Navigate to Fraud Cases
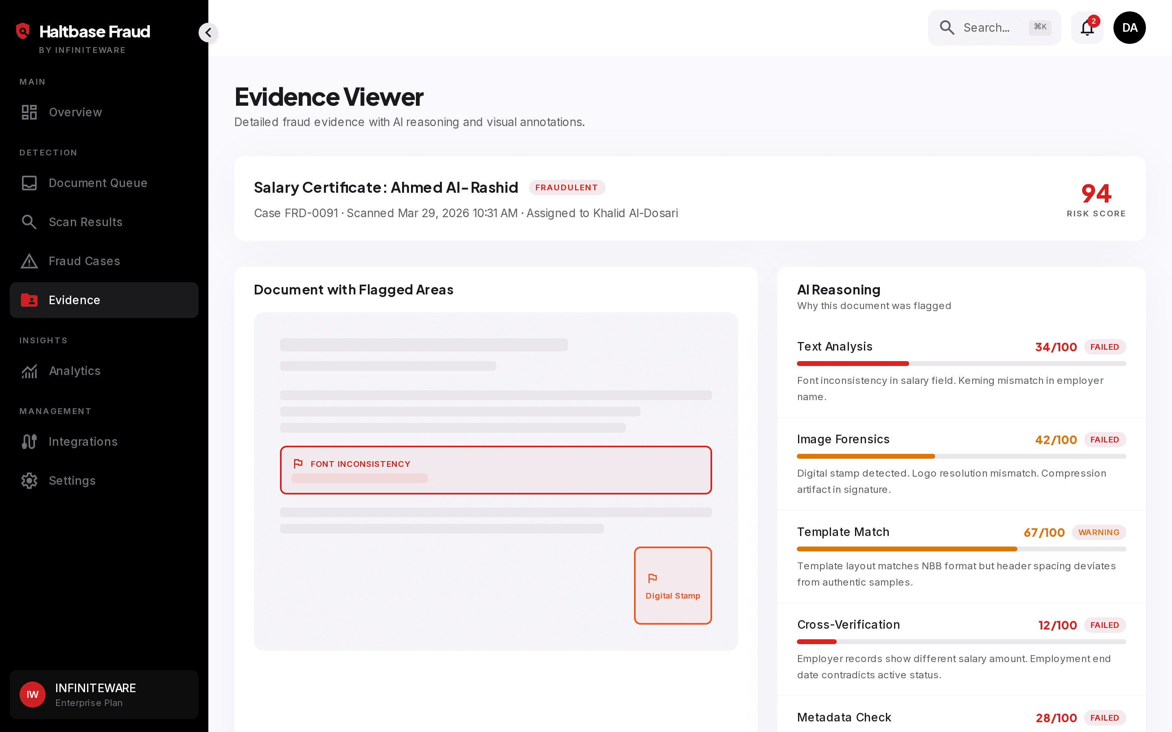This screenshot has height=732, width=1172. pyautogui.click(x=104, y=261)
